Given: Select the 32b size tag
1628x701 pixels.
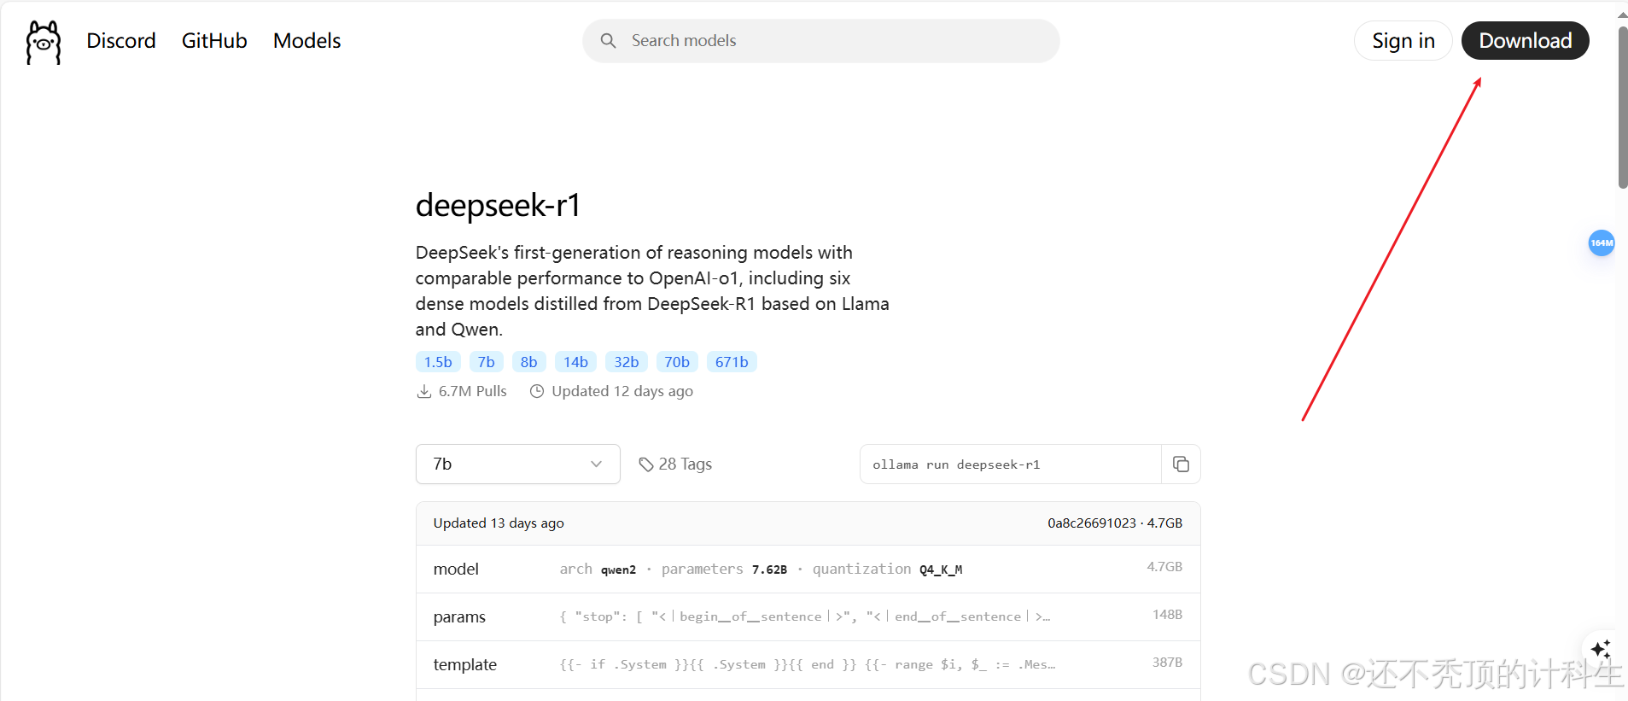Looking at the screenshot, I should pyautogui.click(x=627, y=362).
